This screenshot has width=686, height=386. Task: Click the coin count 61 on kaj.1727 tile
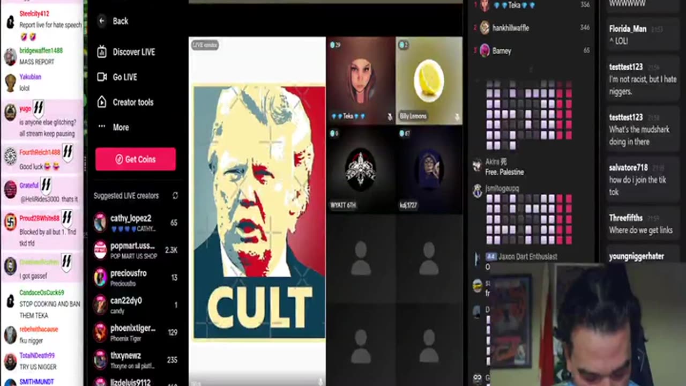point(405,133)
